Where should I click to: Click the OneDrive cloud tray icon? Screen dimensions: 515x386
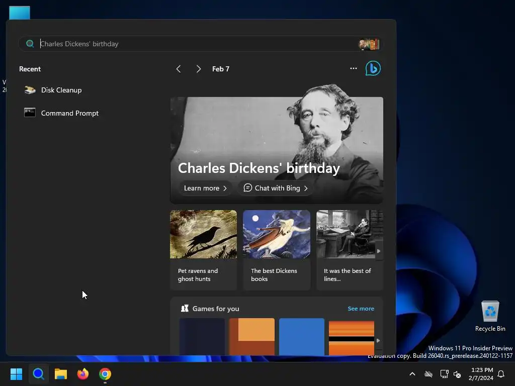coord(428,374)
